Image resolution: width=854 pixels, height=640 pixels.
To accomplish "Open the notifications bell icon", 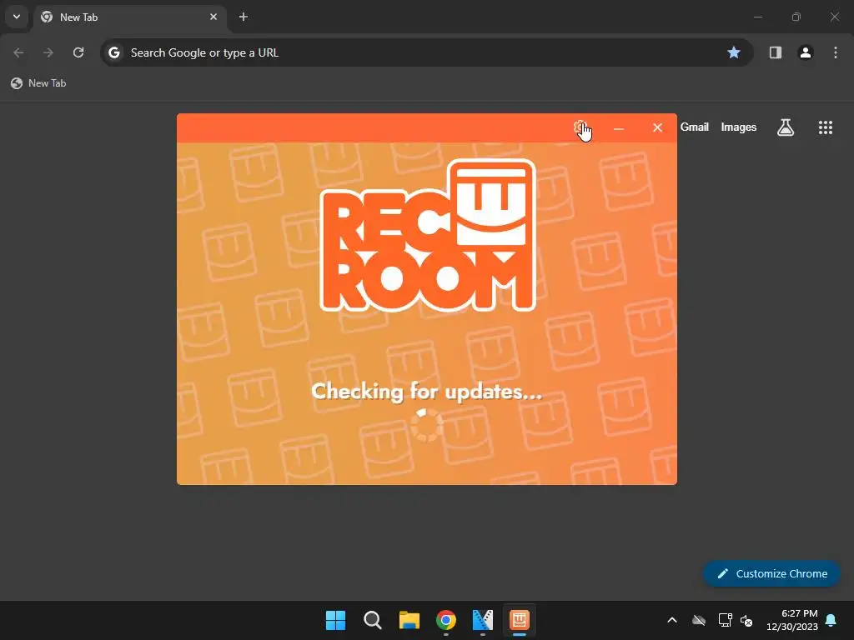I will point(831,620).
